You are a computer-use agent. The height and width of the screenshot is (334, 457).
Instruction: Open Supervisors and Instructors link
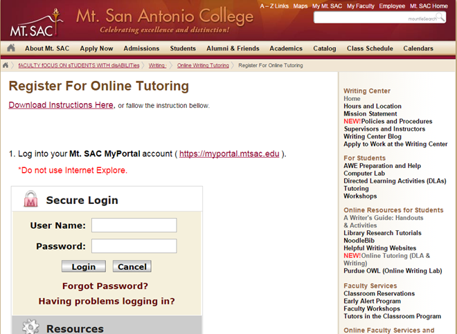tap(384, 129)
